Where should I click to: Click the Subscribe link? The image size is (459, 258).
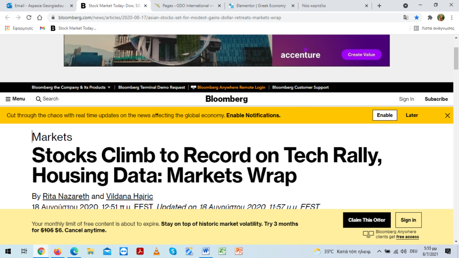point(436,99)
